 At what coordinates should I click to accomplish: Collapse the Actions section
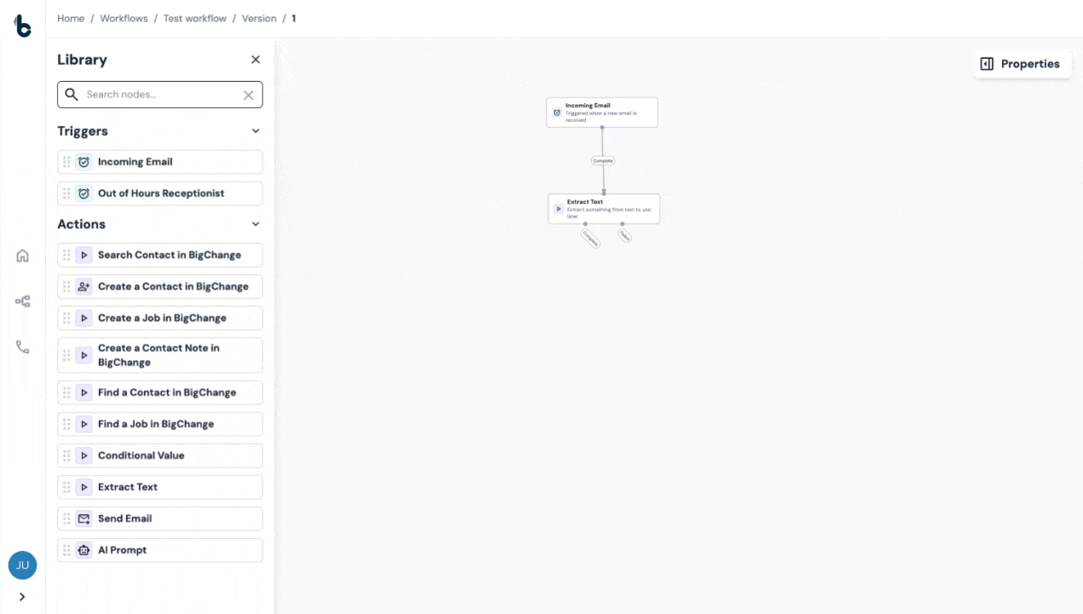point(255,223)
